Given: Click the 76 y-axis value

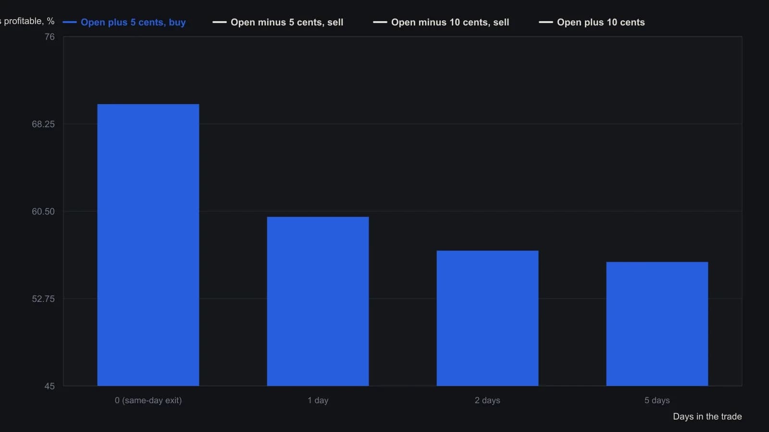Looking at the screenshot, I should tap(50, 37).
